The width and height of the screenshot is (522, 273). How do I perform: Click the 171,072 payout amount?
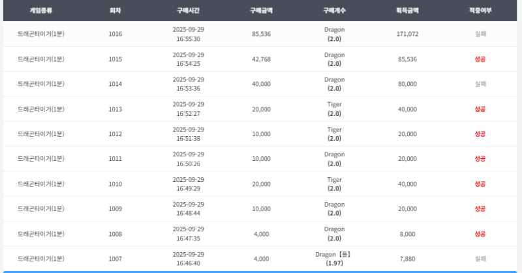tap(407, 34)
